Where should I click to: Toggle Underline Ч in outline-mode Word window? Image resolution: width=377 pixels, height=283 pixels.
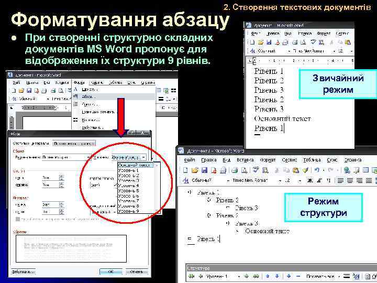point(329,180)
